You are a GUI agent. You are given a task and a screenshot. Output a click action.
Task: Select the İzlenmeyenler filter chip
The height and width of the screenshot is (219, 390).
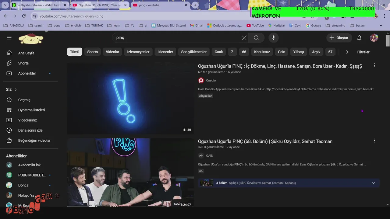138,52
